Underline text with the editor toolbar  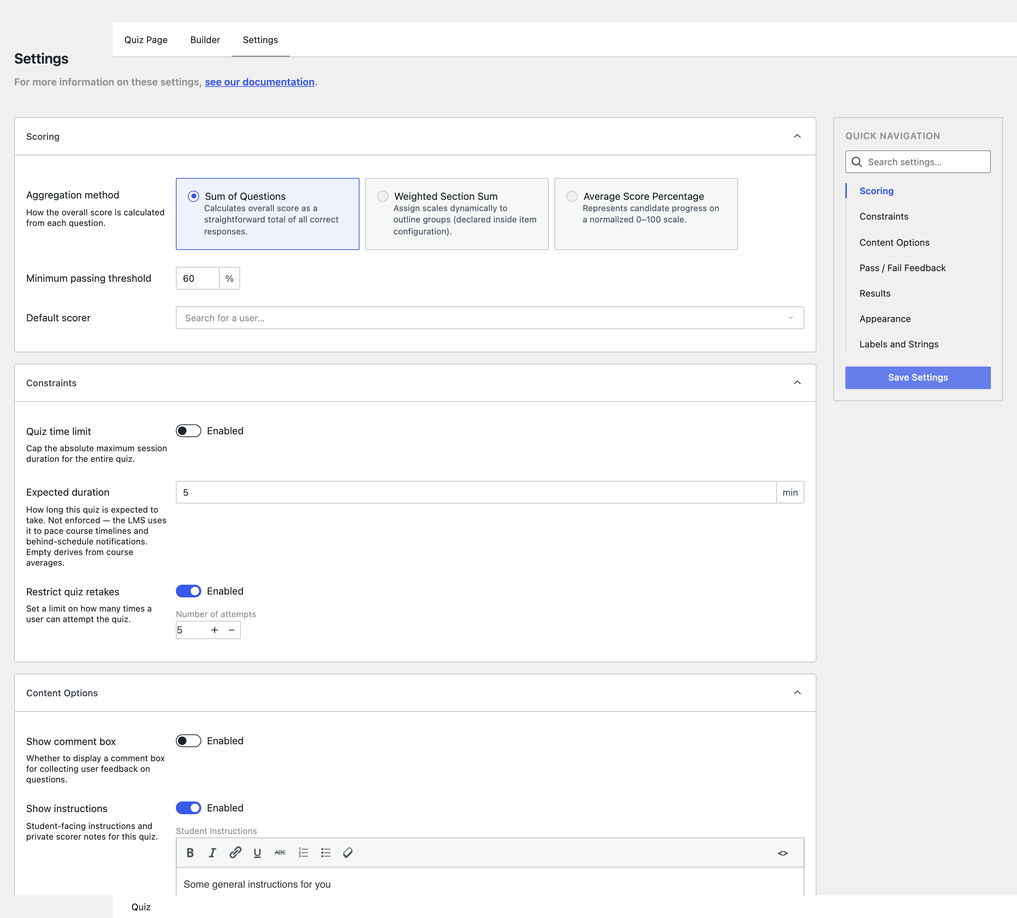coord(257,853)
